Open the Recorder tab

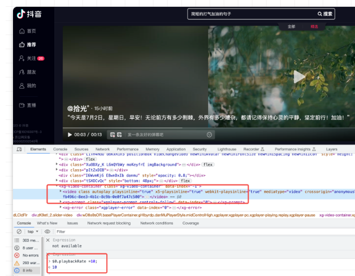tap(254, 149)
